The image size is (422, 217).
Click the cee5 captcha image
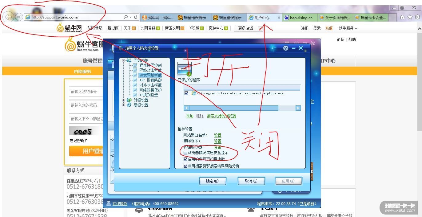pyautogui.click(x=84, y=131)
